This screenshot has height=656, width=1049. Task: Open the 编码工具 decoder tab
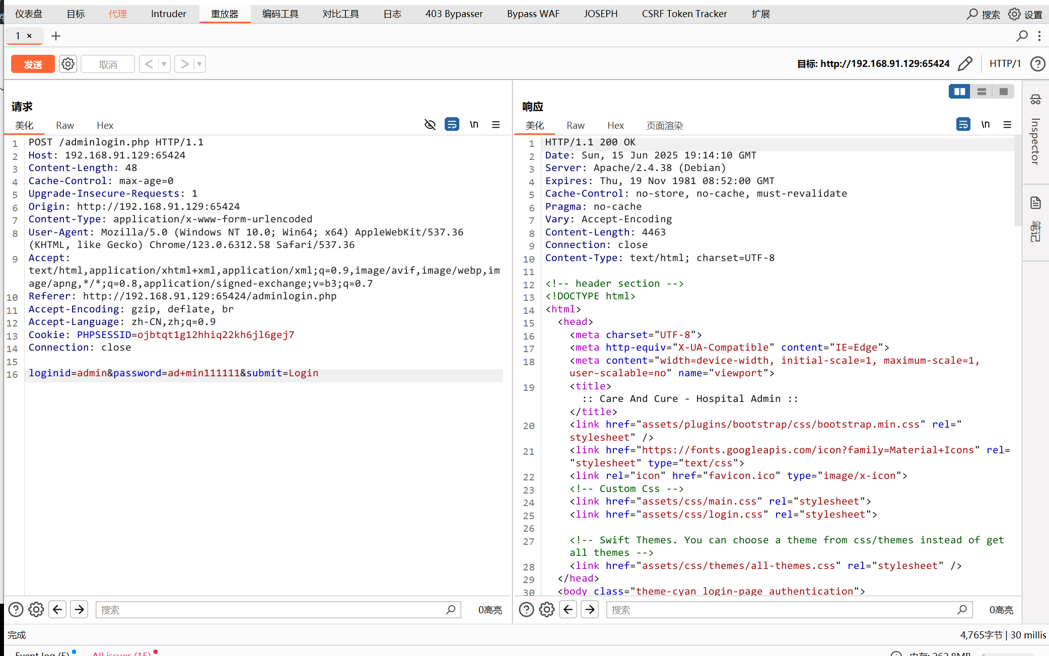pyautogui.click(x=281, y=14)
